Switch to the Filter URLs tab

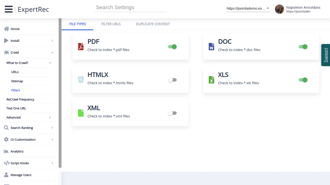pos(111,24)
